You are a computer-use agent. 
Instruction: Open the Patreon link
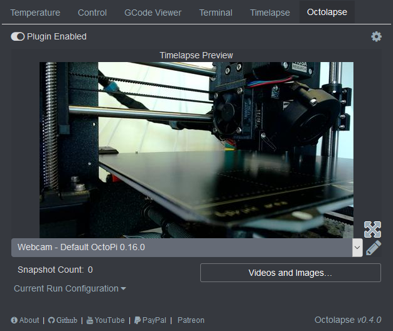coord(191,320)
